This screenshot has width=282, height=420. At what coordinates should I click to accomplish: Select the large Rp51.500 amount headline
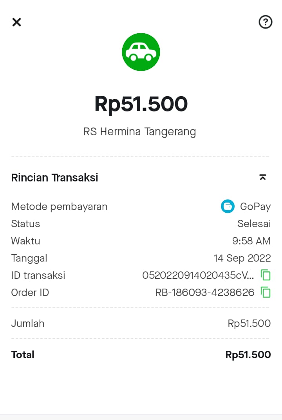pos(141,104)
